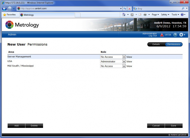The height and width of the screenshot is (138, 190).
Task: Click the red warning triangle alerts icon
Action: point(162,35)
